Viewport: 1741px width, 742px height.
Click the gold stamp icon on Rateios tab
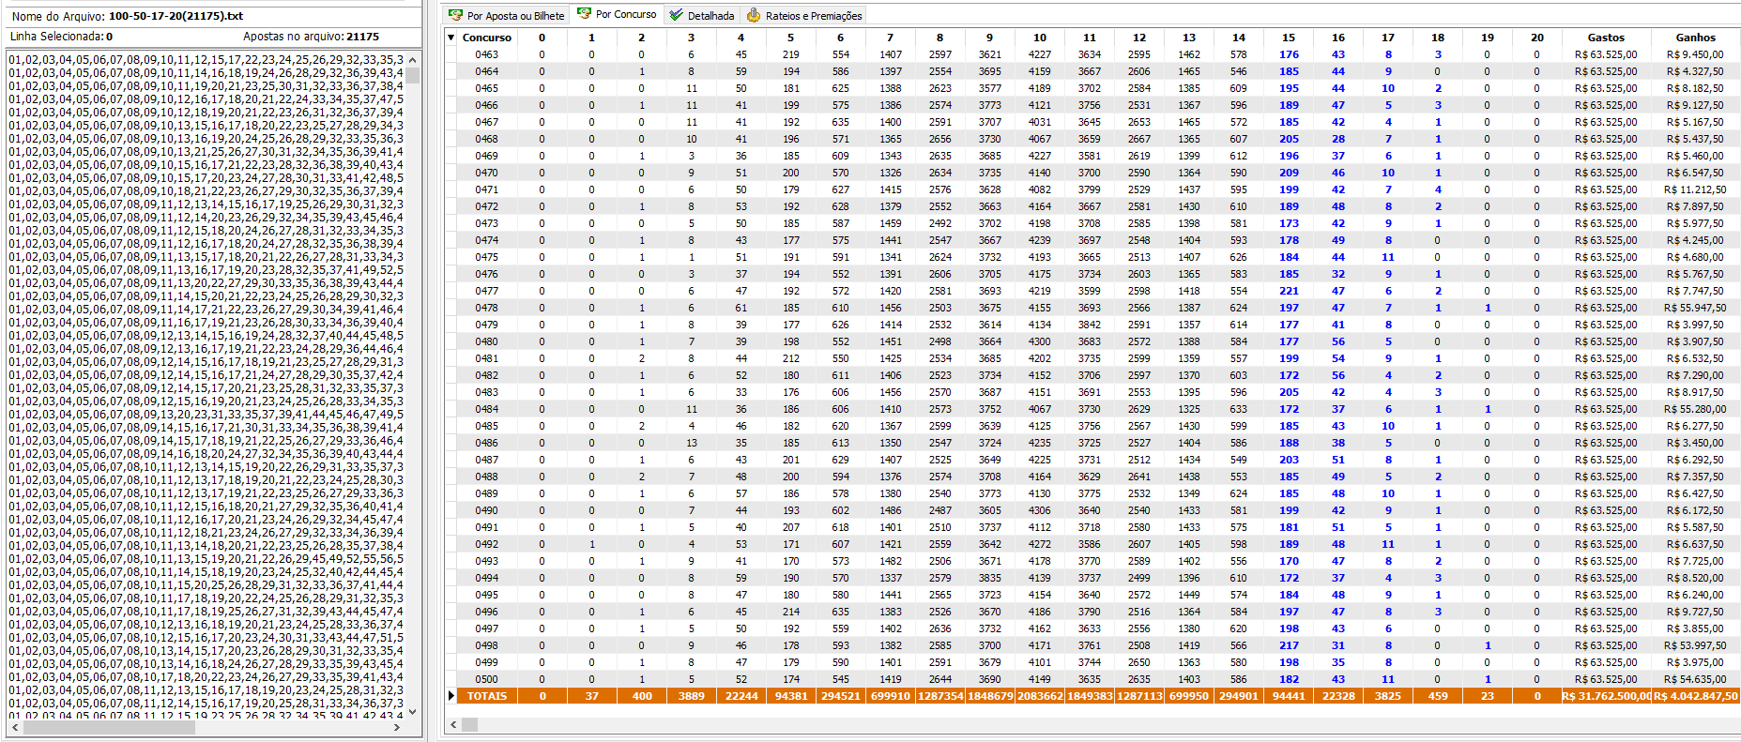tap(753, 15)
